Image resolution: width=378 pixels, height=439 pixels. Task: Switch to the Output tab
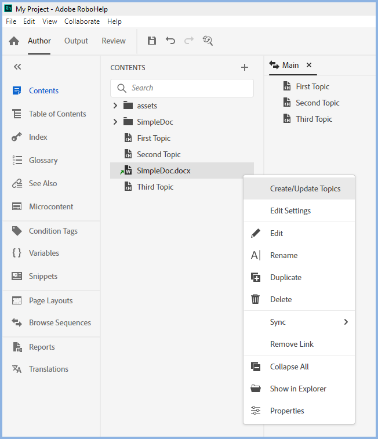click(x=76, y=41)
